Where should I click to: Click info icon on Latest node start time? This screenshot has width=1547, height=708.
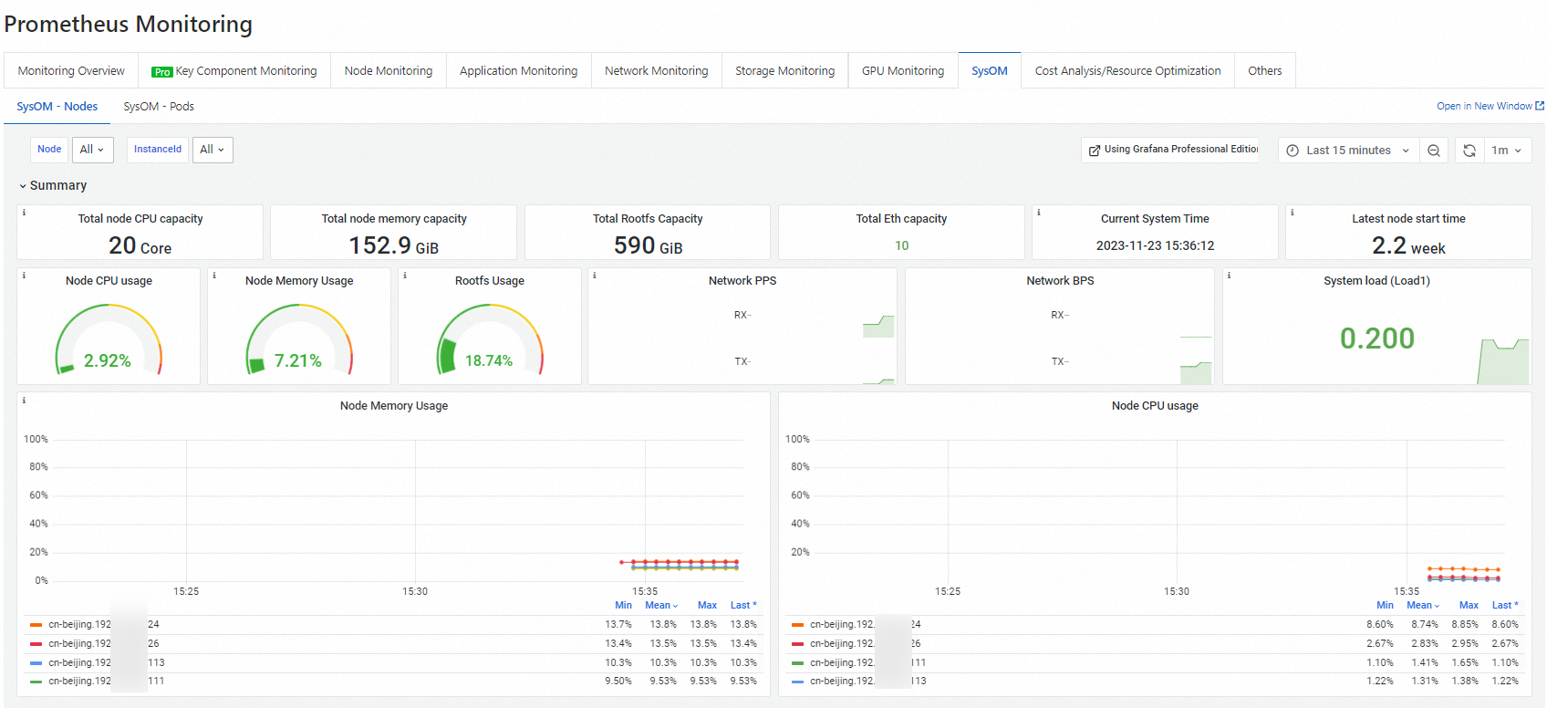click(1293, 213)
